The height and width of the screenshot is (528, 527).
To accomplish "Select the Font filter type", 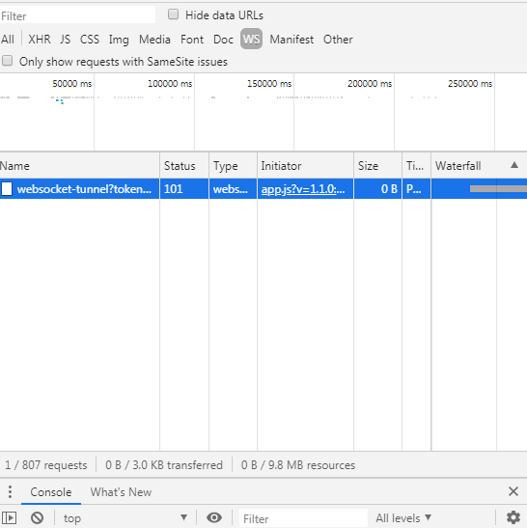I will (192, 40).
